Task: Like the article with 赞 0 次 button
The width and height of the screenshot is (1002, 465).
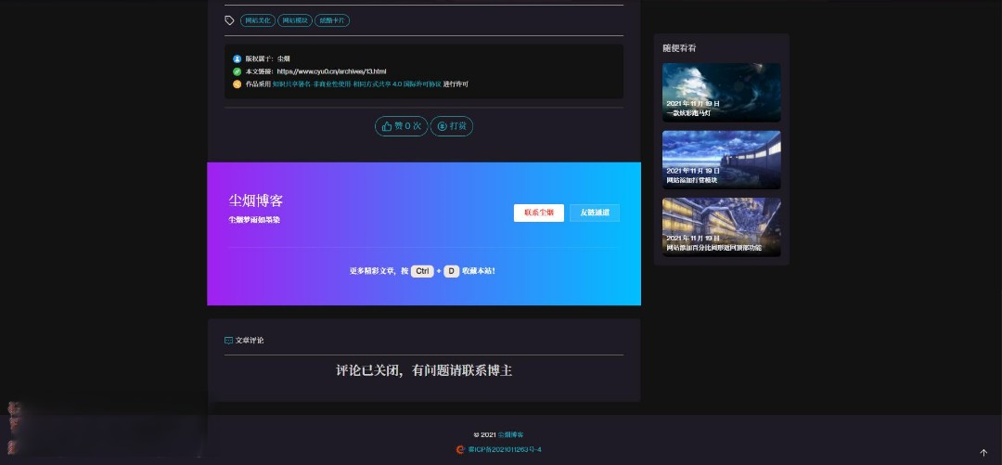Action: pos(401,126)
